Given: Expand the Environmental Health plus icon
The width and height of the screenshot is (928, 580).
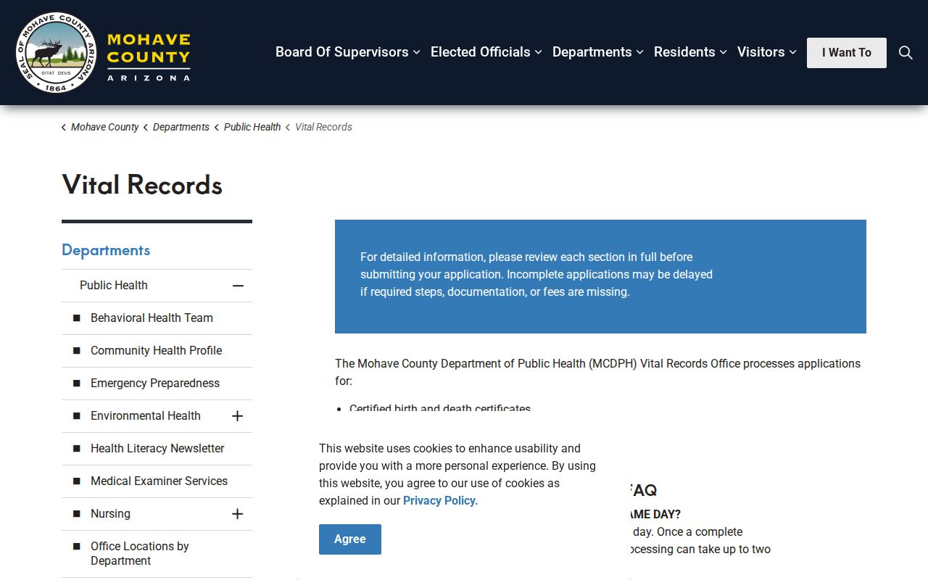Looking at the screenshot, I should point(237,416).
